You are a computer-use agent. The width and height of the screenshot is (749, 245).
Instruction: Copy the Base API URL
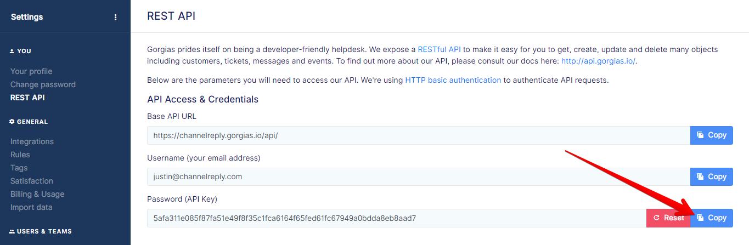(x=712, y=135)
